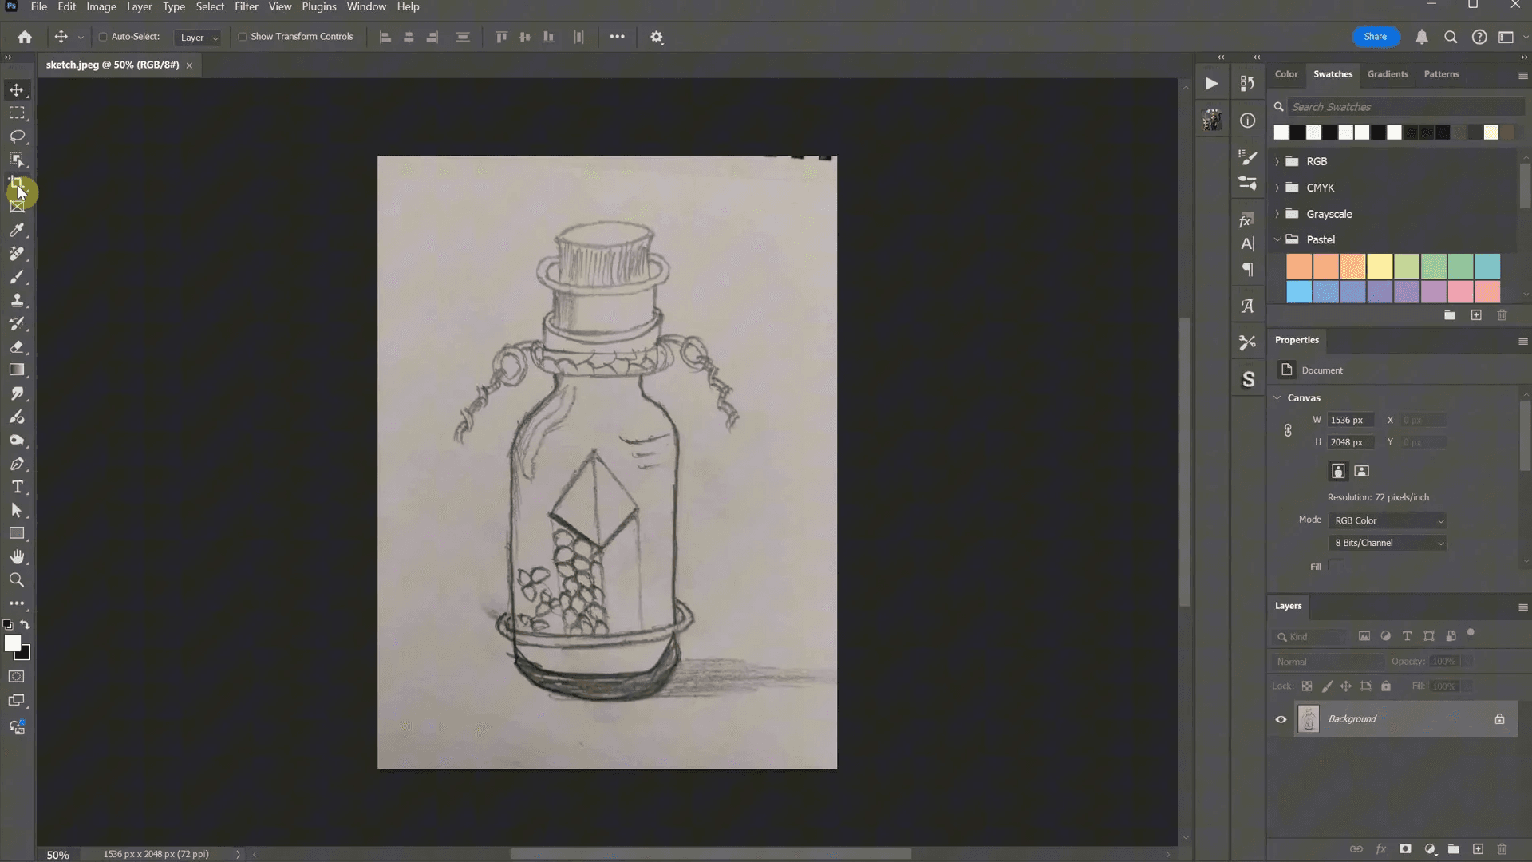Open the Auto-Select Layer dropdown
Screen dimensions: 1532x862
[198, 38]
